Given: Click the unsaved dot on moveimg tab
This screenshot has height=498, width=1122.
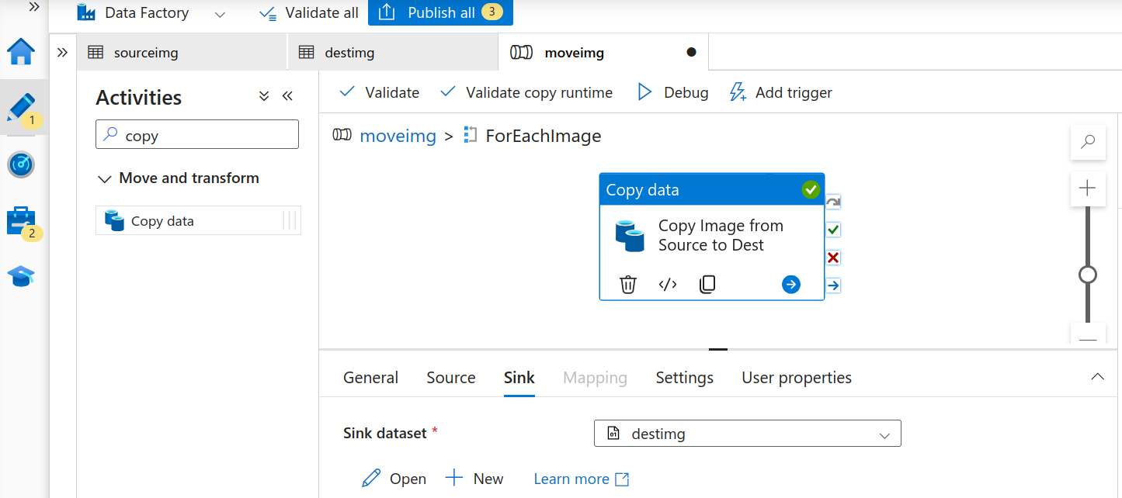Looking at the screenshot, I should 691,53.
